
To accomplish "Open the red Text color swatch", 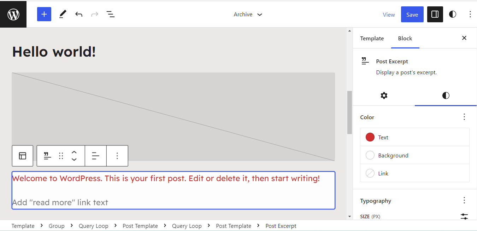I will (370, 137).
